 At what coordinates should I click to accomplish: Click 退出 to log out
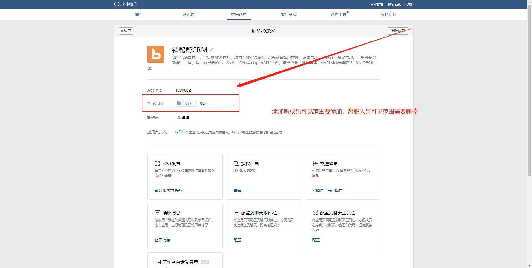pos(410,4)
